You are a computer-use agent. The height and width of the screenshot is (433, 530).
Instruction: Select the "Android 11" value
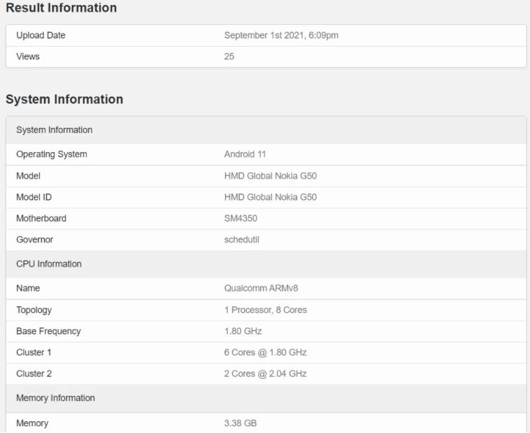pyautogui.click(x=245, y=154)
